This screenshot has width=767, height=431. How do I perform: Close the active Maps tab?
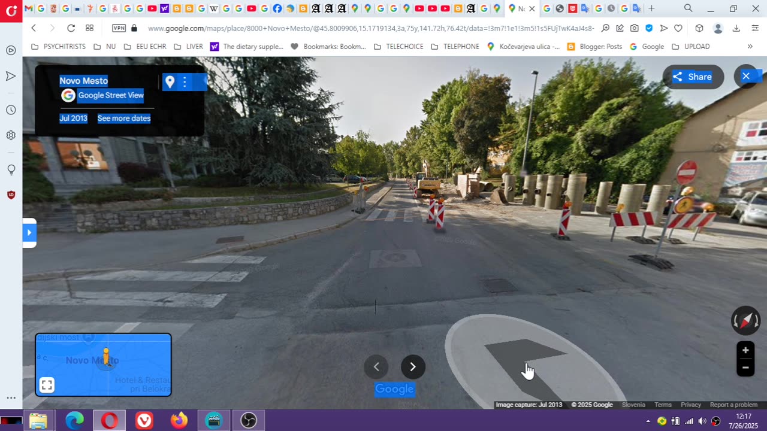(532, 8)
